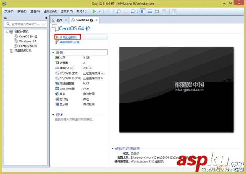Viewport: 246px width, 174px height.
Task: Select the highlighted CentOS 64 位 below Windows 8.1
Action: pyautogui.click(x=28, y=46)
